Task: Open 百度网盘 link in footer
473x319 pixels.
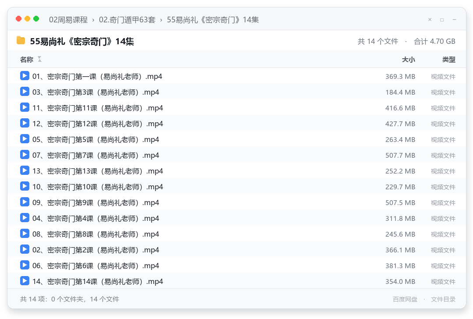Action: click(x=405, y=299)
